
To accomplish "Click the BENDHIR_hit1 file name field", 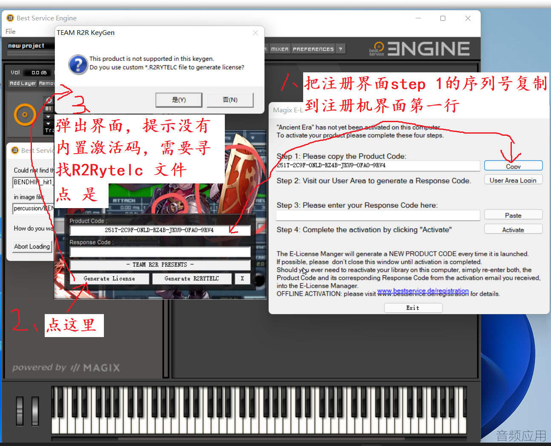I will (x=33, y=182).
